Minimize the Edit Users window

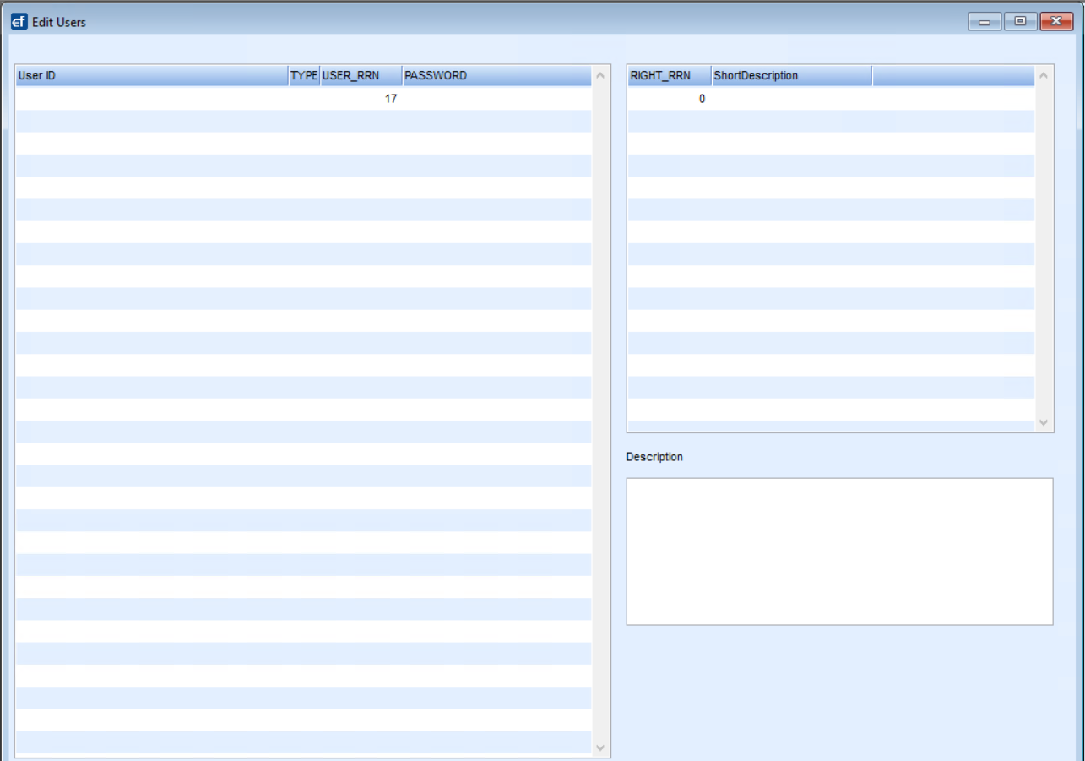[x=985, y=22]
